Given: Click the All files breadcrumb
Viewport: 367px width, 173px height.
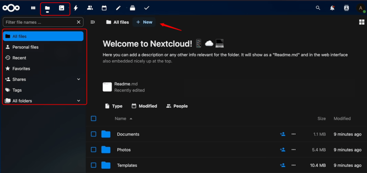Looking at the screenshot, I should tap(117, 22).
